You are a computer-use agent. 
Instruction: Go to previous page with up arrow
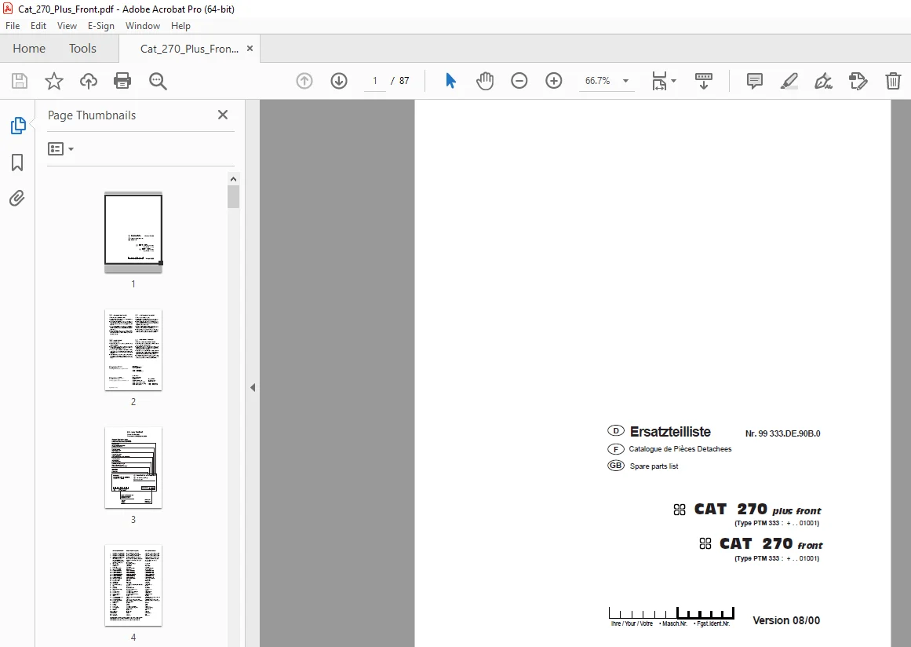304,81
